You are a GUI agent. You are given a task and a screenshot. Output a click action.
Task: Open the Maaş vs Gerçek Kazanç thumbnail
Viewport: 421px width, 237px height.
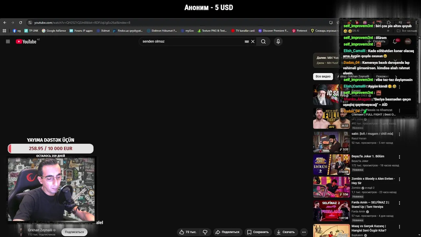(331, 231)
